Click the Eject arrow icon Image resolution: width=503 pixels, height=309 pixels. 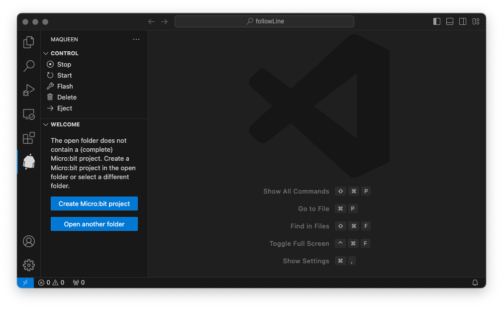coord(50,108)
